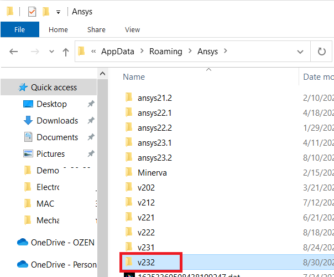334x277 pixels.
Task: Click OneDrive - OZEN cloud icon
Action: (x=22, y=242)
